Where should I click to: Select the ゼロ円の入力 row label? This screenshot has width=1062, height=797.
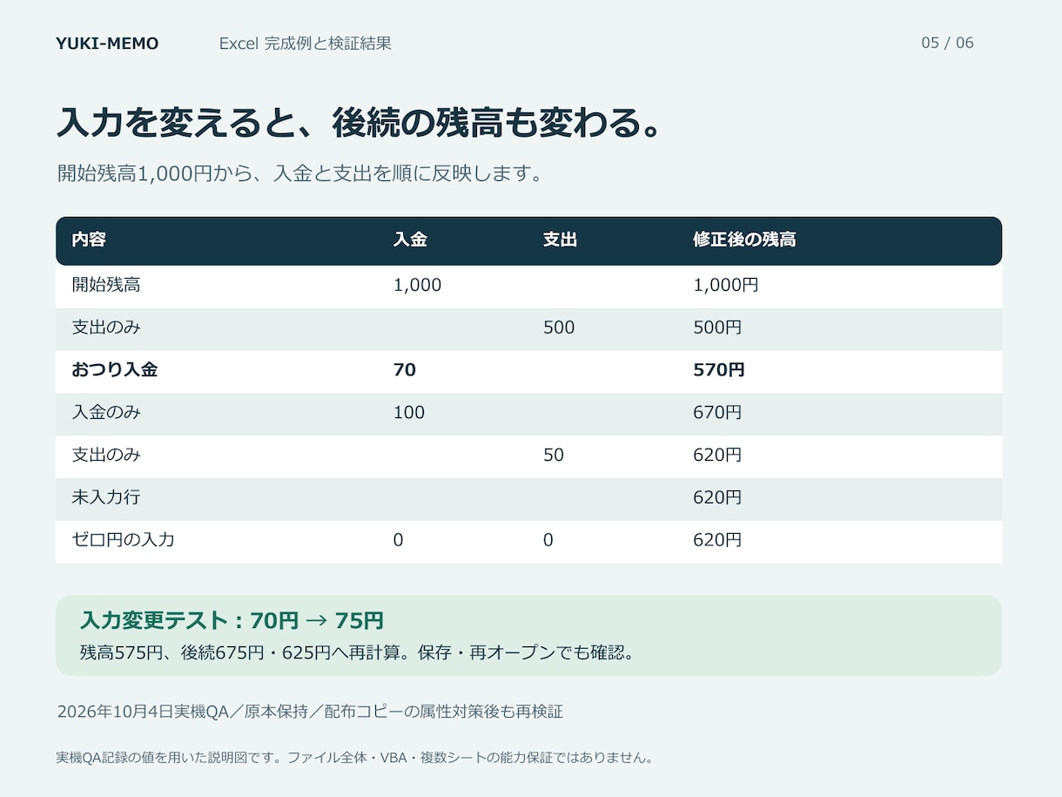124,539
